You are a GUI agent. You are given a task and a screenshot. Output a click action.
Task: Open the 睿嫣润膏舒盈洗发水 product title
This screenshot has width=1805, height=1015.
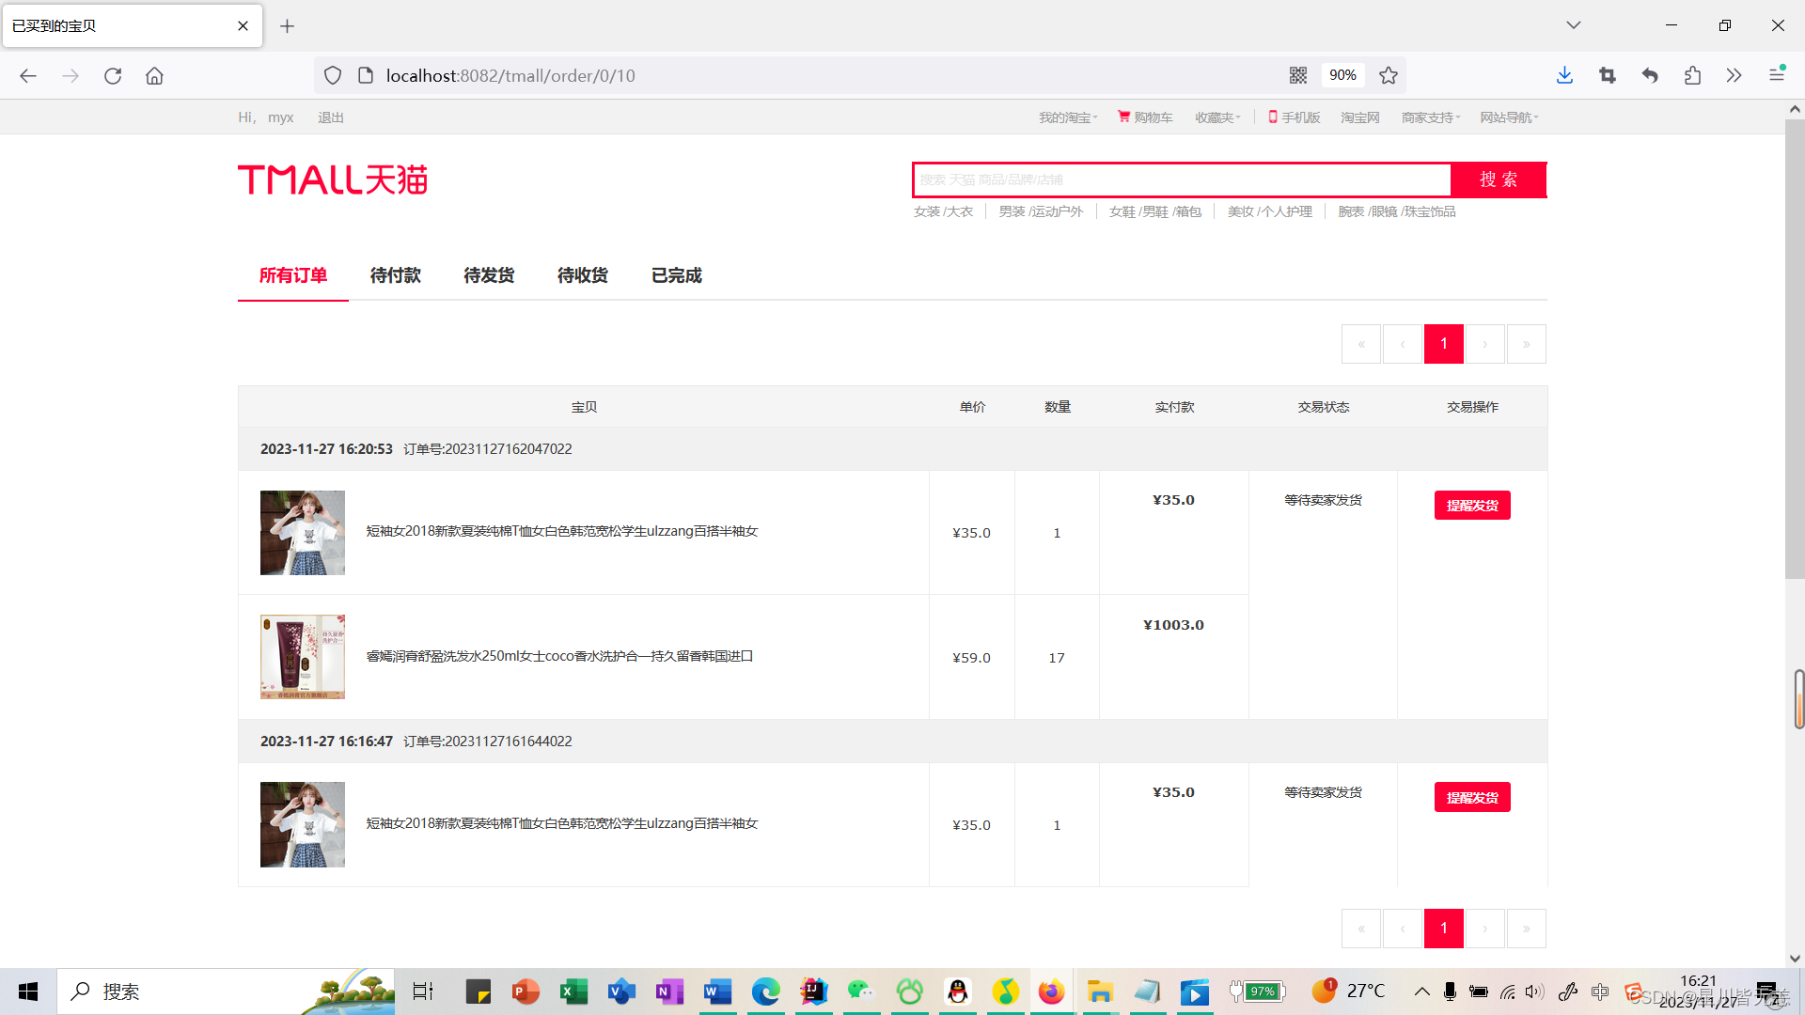point(559,656)
